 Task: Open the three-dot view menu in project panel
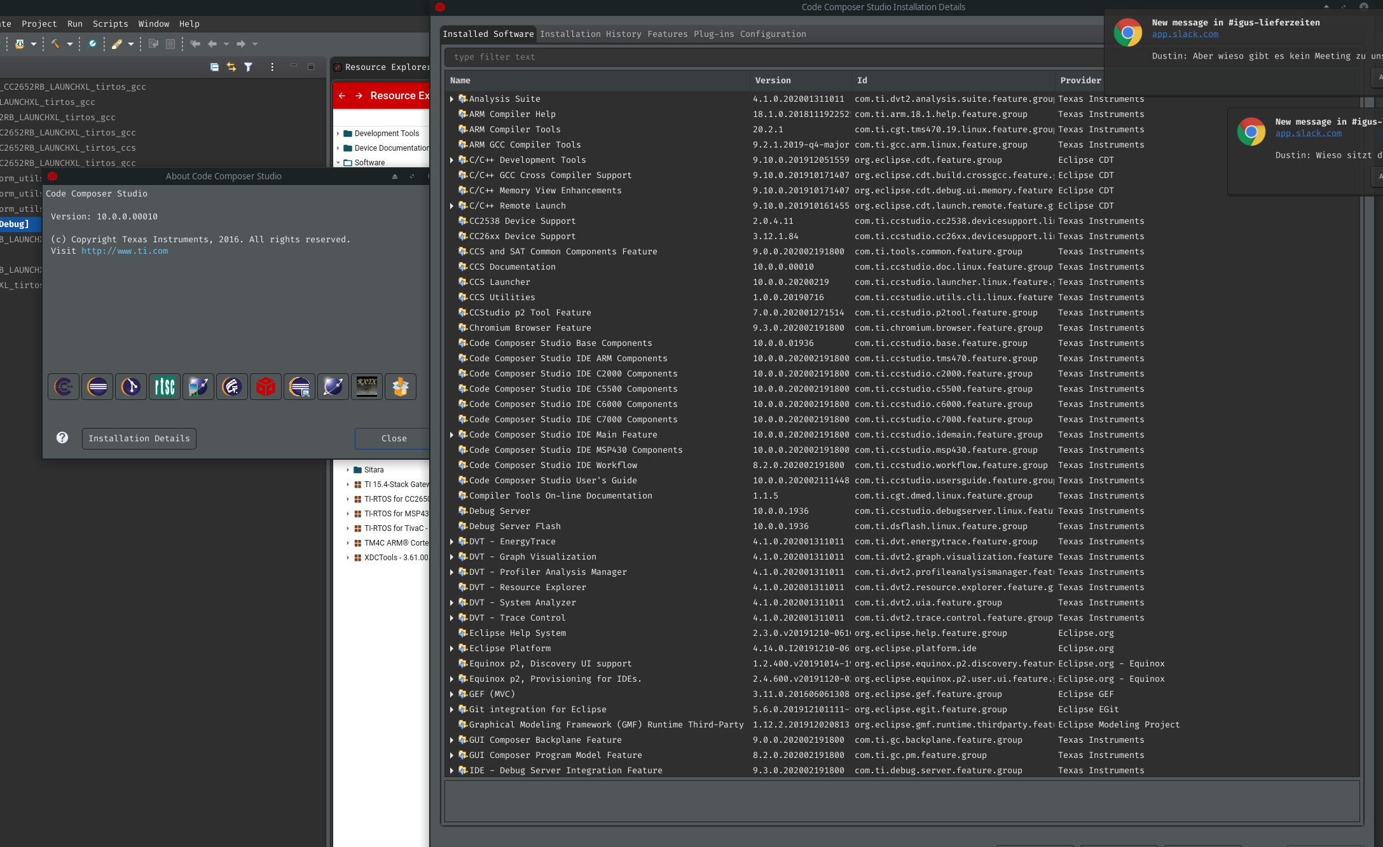[272, 67]
